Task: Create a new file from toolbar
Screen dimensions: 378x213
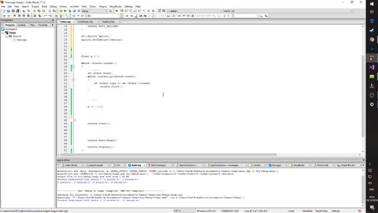Action: point(4,11)
